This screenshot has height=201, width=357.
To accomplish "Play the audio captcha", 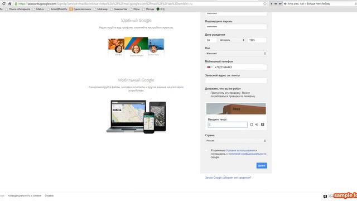I will point(257,125).
